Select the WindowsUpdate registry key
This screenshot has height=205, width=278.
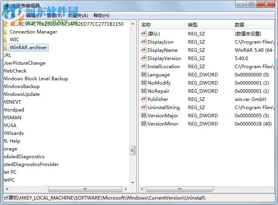point(21,94)
